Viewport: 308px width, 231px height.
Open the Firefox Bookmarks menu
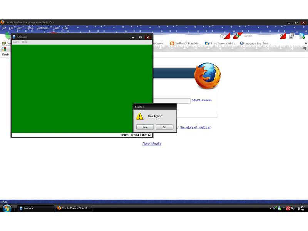43,28
